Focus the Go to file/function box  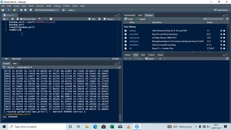pos(47,10)
